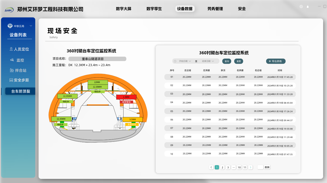The height and width of the screenshot is (183, 327).
Task: Click the 设备列表 sidebar heading
Action: 18,35
